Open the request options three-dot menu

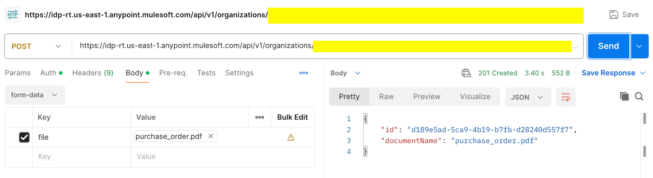click(304, 73)
